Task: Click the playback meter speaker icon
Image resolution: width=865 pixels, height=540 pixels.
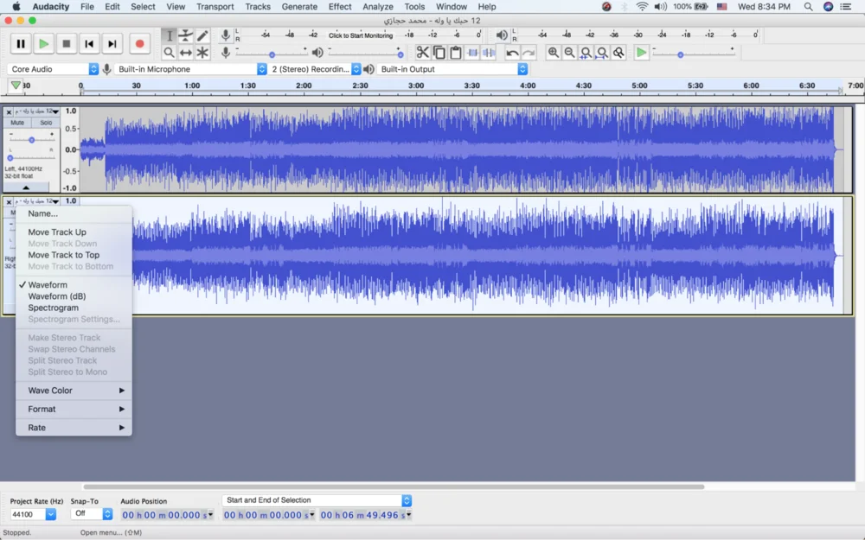Action: (x=502, y=35)
